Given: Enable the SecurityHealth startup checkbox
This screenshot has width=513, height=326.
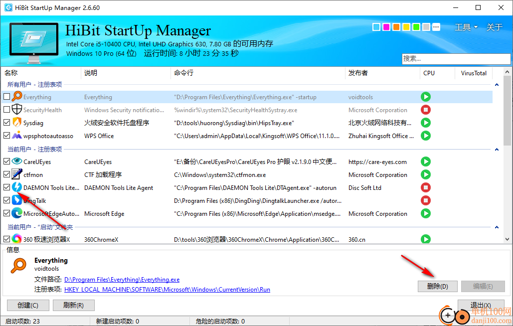Looking at the screenshot, I should (6, 110).
